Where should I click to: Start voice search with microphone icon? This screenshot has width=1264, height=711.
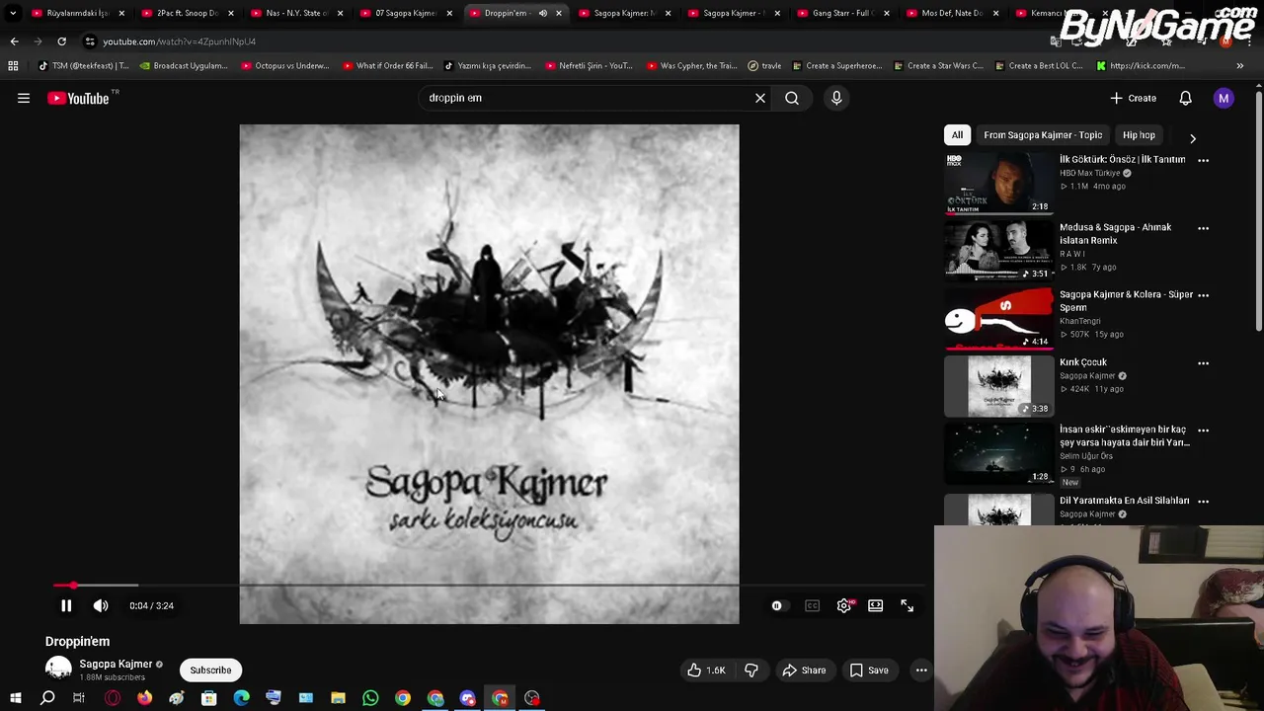(836, 98)
